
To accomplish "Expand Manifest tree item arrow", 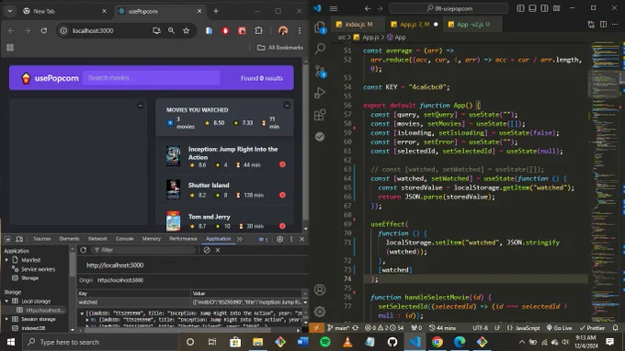I will click(6, 260).
